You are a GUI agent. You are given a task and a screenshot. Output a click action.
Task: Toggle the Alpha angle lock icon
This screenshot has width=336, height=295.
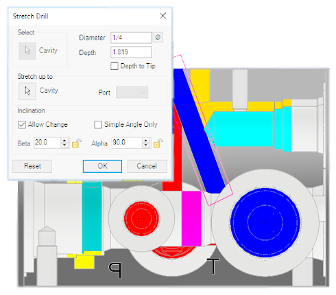tap(158, 143)
